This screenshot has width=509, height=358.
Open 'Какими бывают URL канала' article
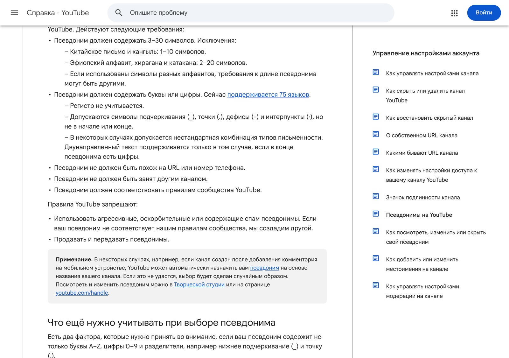(x=422, y=153)
